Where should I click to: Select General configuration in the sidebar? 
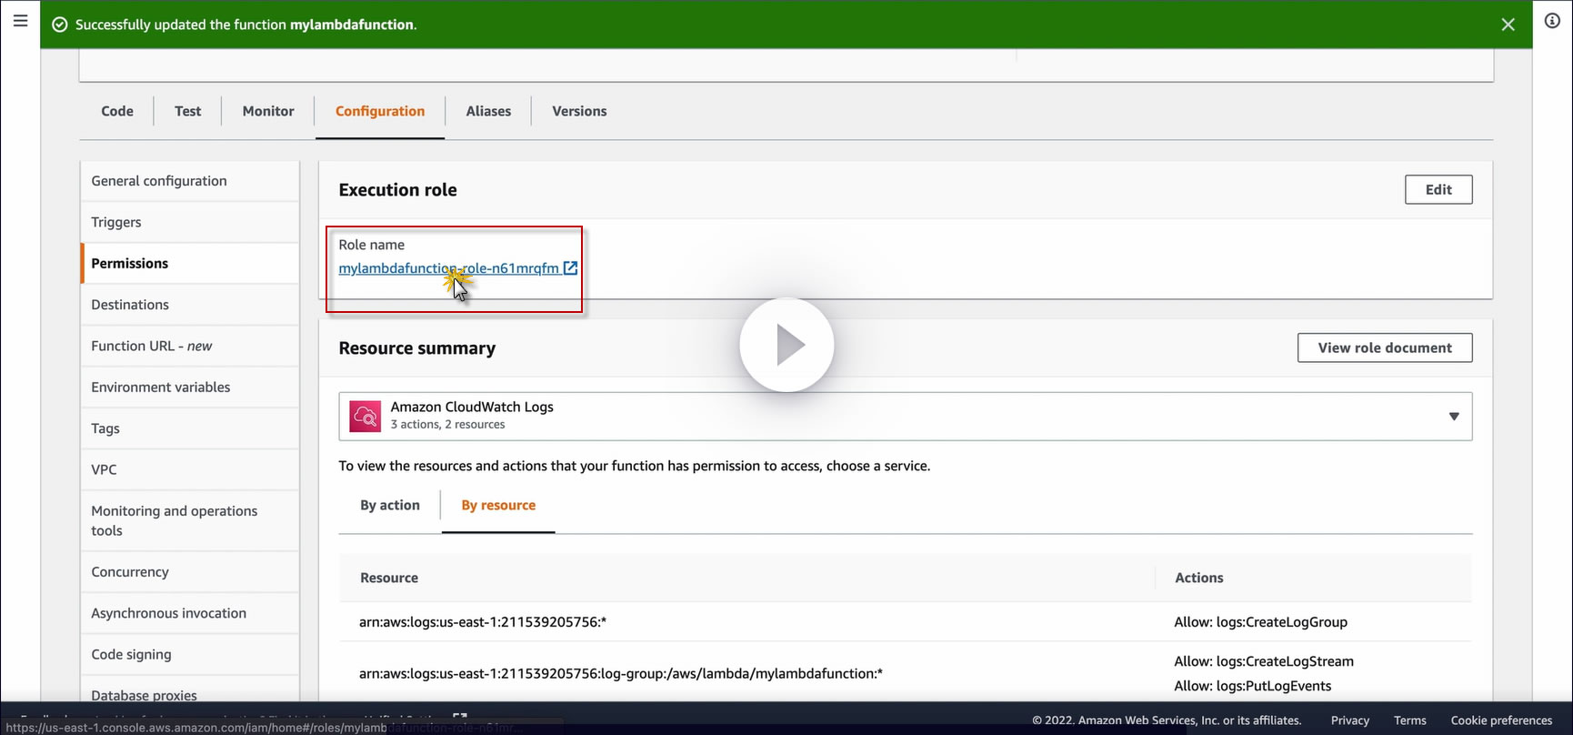coord(190,181)
